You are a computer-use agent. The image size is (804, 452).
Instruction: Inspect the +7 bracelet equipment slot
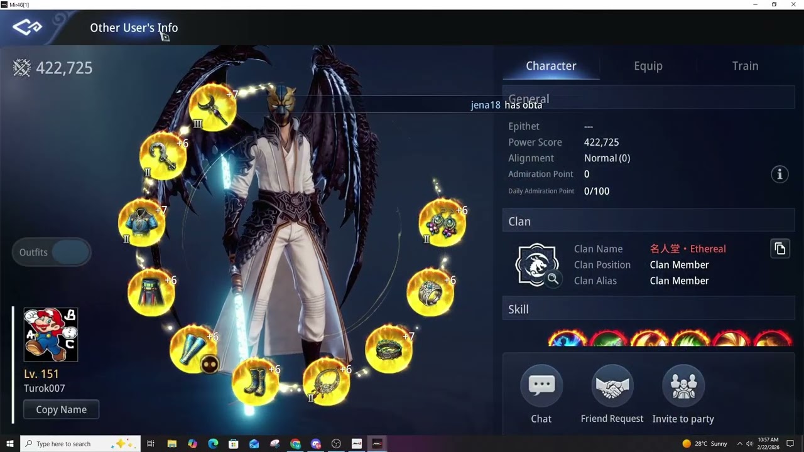pos(388,349)
